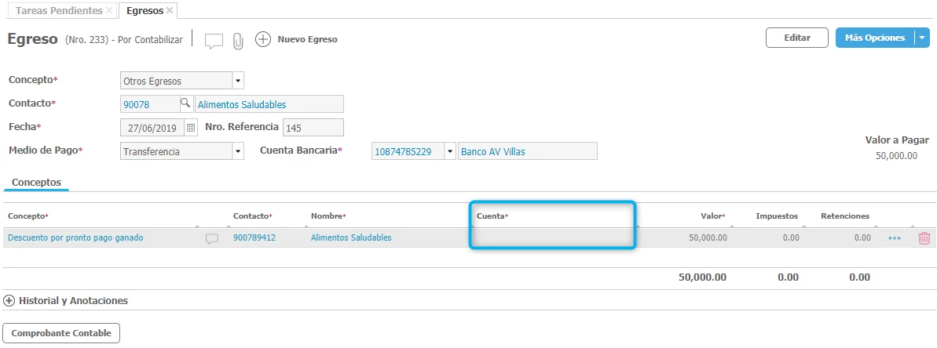
Task: Open the three-dots row options menu
Action: click(894, 238)
